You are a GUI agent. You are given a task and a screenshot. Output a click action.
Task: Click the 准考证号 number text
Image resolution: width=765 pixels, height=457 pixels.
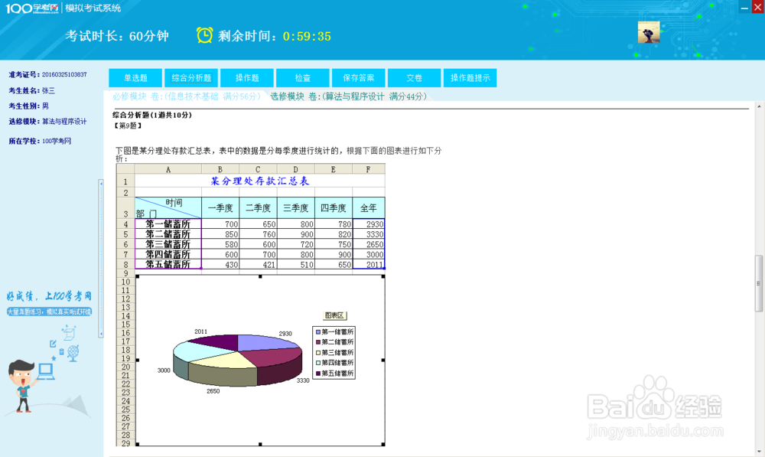tap(64, 75)
